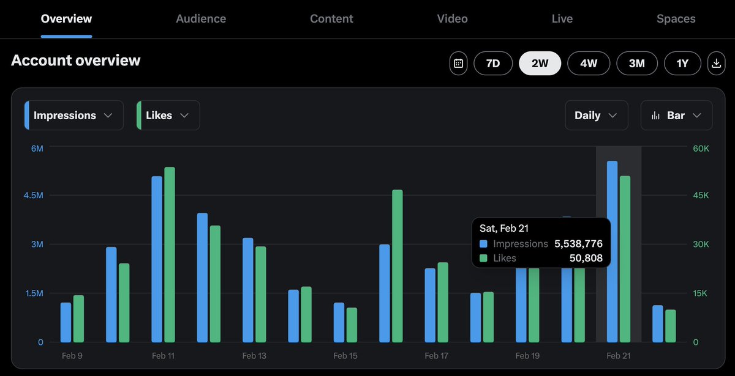Open the Impressions metric dropdown
This screenshot has height=376, width=735.
point(73,115)
